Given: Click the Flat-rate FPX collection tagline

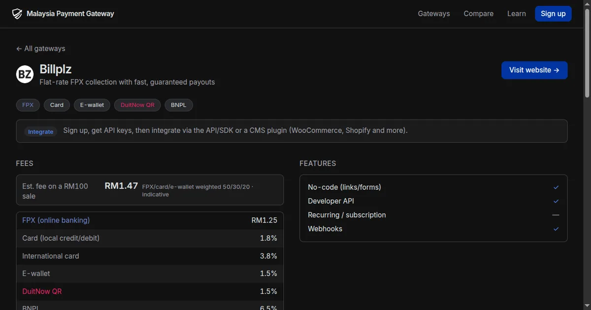Looking at the screenshot, I should (x=127, y=82).
